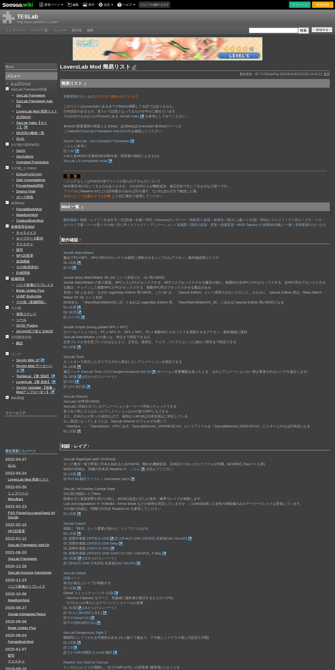Click external icon beside TesNexus 要:登録

tap(53, 376)
